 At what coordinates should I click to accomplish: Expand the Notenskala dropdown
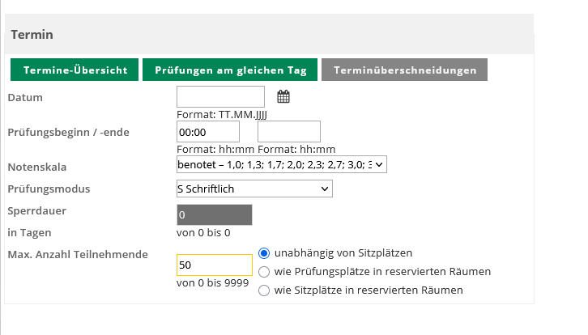282,164
